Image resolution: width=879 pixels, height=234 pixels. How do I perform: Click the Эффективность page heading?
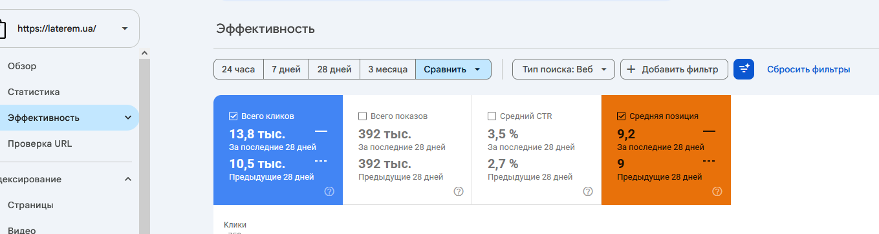pyautogui.click(x=265, y=29)
